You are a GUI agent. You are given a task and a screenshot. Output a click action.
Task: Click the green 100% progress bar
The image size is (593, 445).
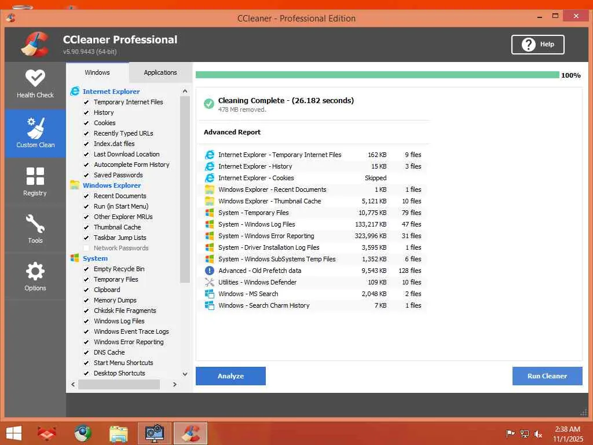pyautogui.click(x=377, y=75)
